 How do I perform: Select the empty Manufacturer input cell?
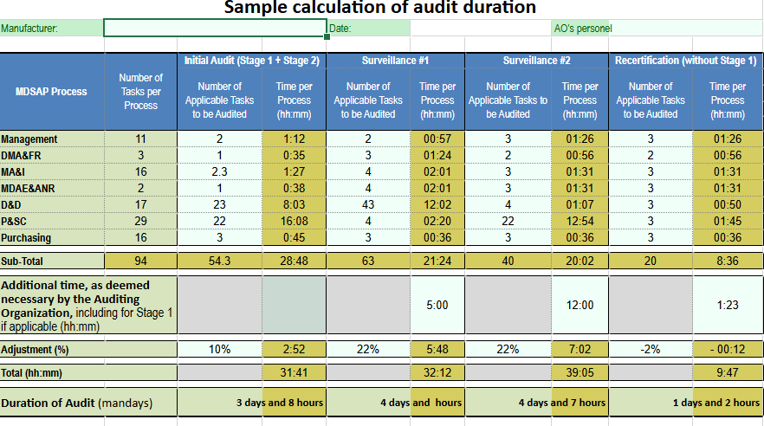pyautogui.click(x=214, y=29)
